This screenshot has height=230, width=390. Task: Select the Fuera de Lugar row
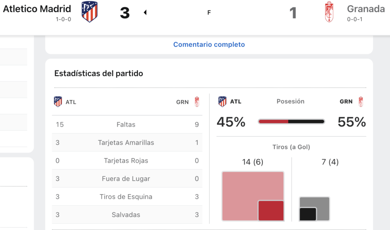click(127, 179)
